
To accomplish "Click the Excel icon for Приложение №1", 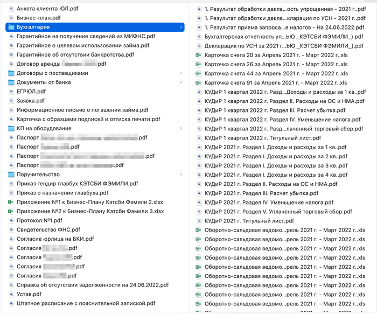I will pos(11,202).
